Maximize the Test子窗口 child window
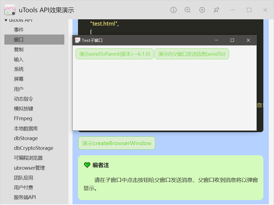This screenshot has width=274, height=205. click(232, 40)
